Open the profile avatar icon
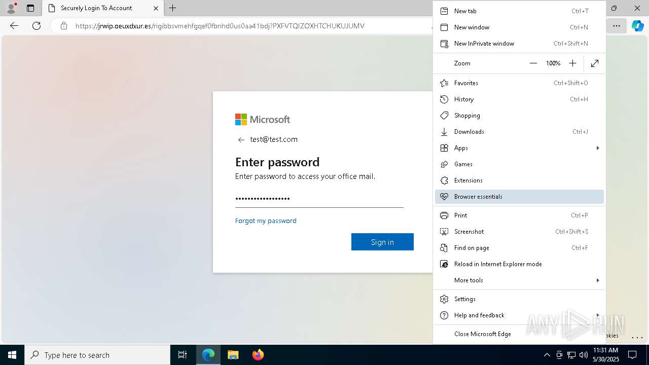This screenshot has width=649, height=365. [x=11, y=8]
